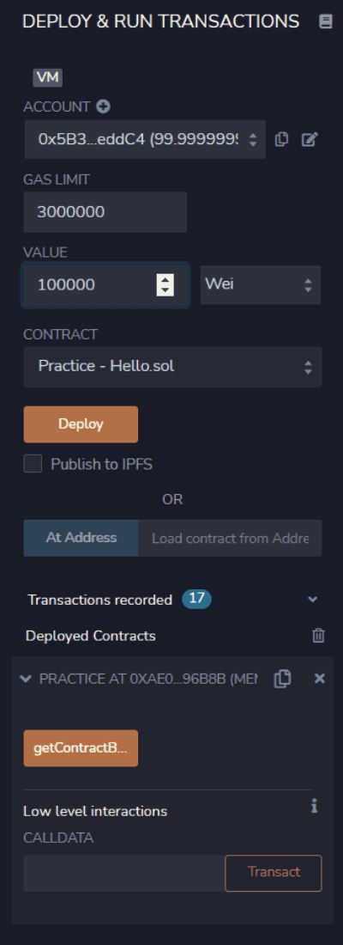This screenshot has height=945, width=343.
Task: Click the orange Deploy button
Action: [x=81, y=424]
